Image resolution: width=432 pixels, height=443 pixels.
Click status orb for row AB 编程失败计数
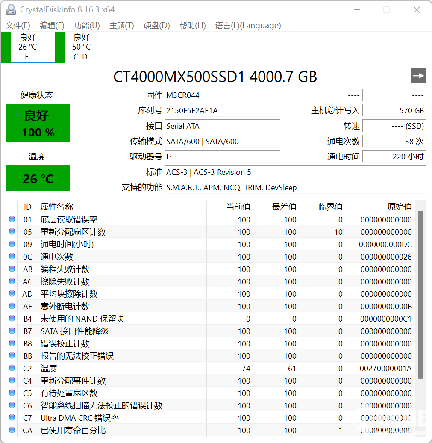click(x=12, y=269)
